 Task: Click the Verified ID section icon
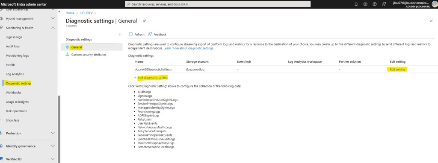click(1, 159)
